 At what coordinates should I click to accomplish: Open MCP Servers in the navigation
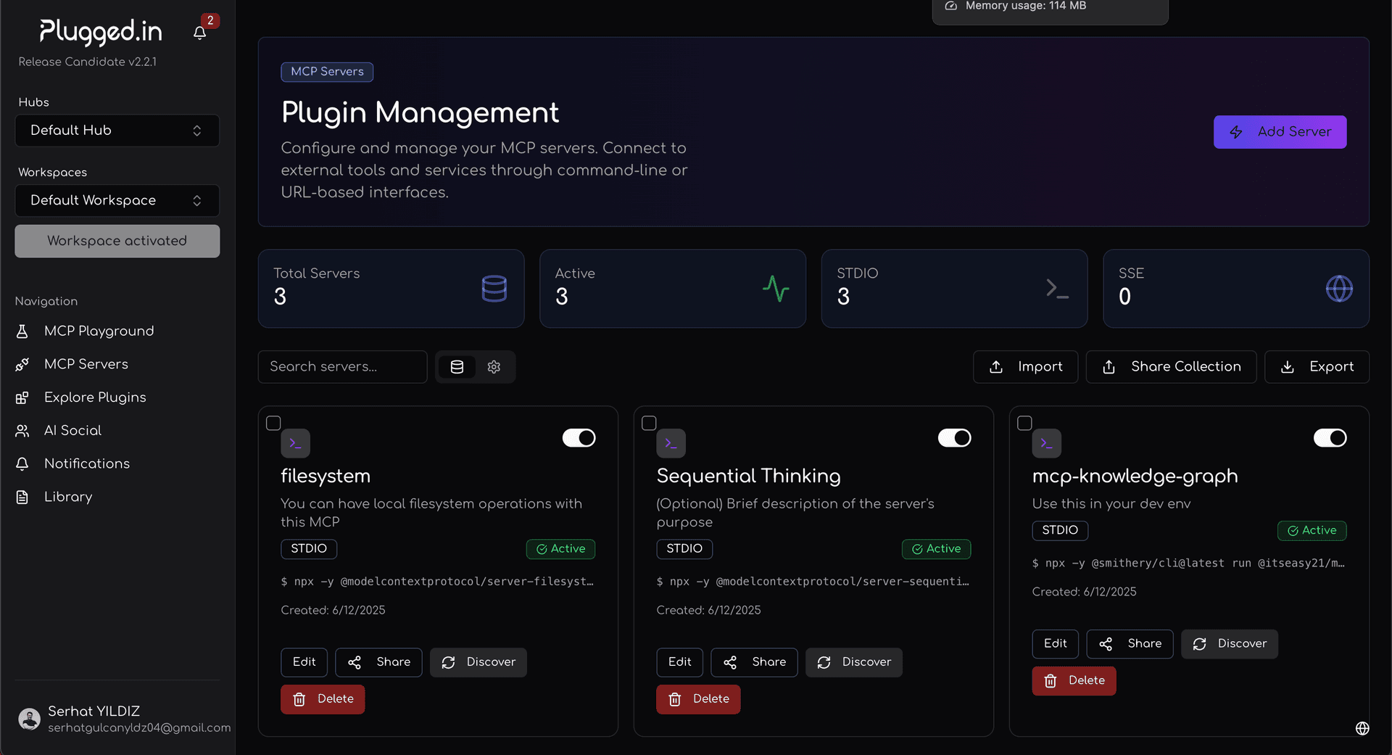tap(86, 365)
